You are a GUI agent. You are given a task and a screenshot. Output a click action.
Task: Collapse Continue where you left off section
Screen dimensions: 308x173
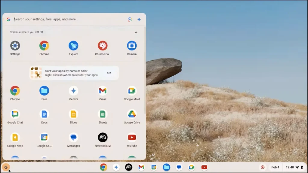coord(136,32)
